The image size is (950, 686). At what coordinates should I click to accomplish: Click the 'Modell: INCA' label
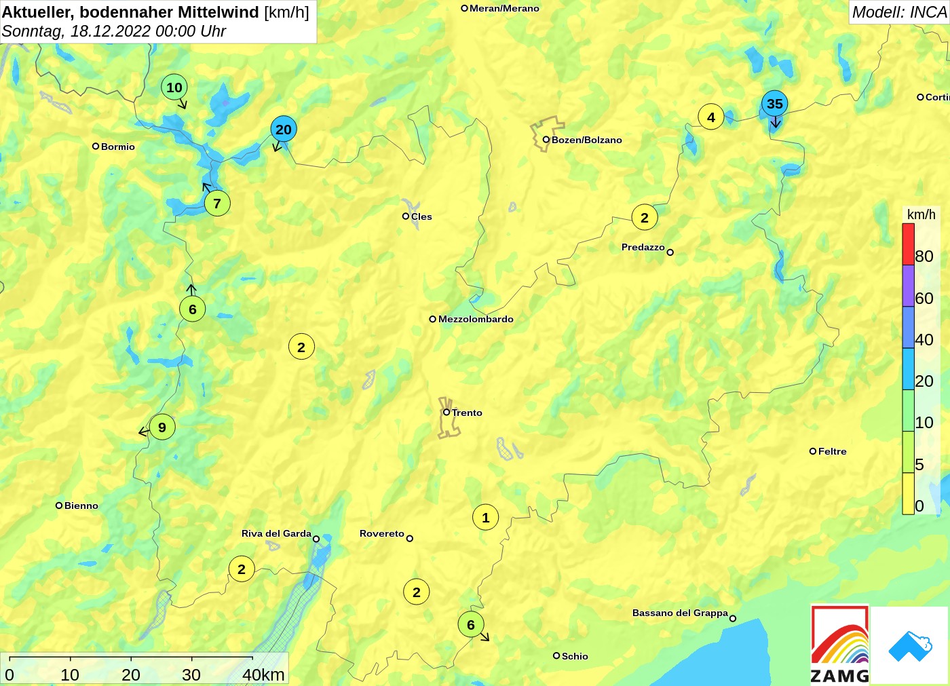[899, 12]
